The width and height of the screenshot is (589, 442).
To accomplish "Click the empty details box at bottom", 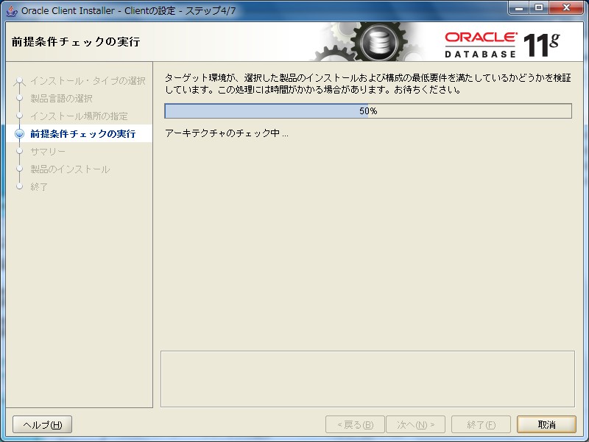I will pos(367,379).
